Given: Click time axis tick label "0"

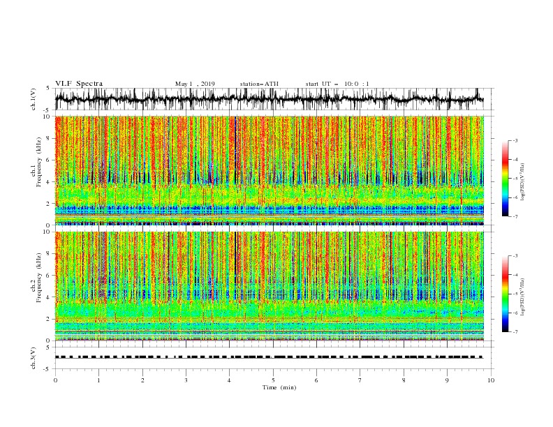Looking at the screenshot, I should 55,380.
